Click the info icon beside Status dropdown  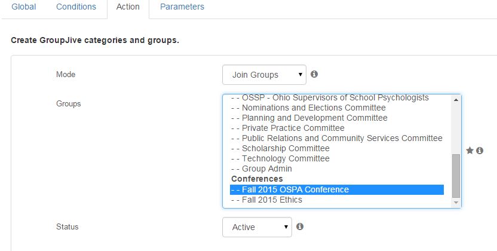(x=300, y=226)
